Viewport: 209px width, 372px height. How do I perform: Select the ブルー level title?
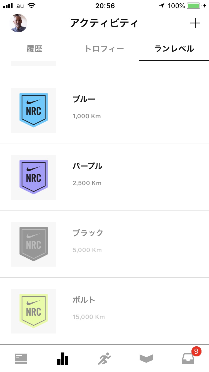(84, 99)
